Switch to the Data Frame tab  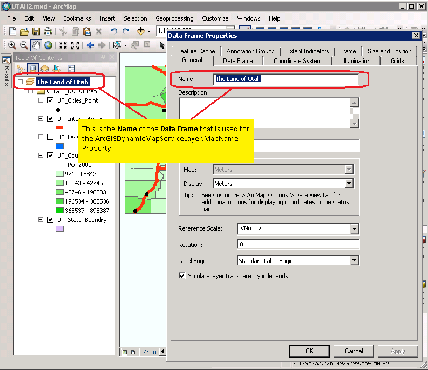237,61
